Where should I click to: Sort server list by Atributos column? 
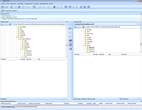(x=124, y=54)
